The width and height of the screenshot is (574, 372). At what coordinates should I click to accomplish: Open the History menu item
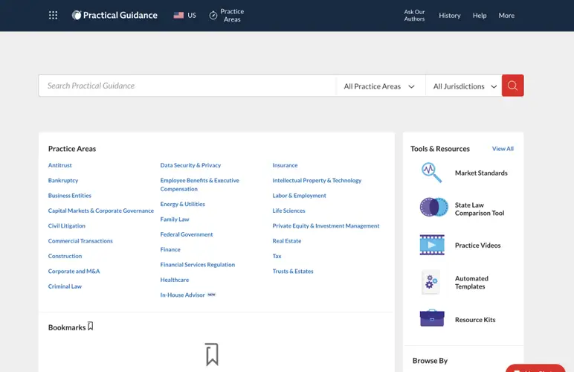tap(449, 15)
